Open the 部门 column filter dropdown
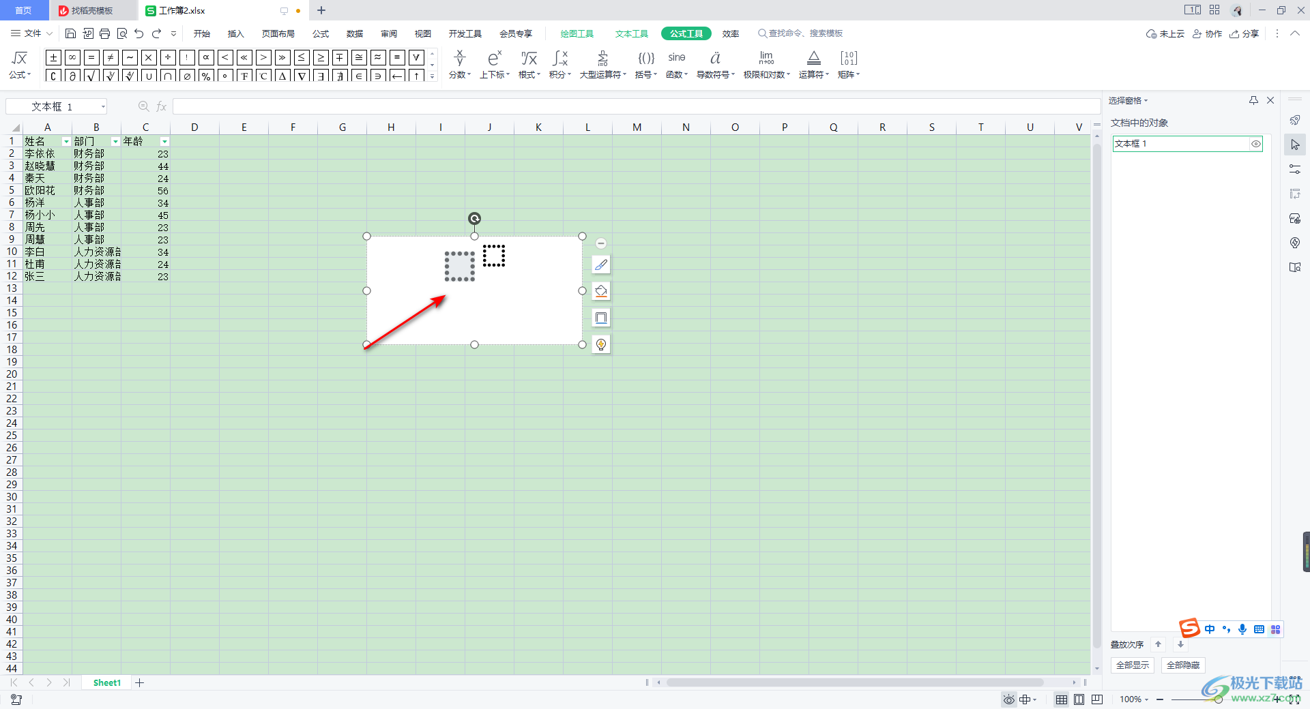This screenshot has width=1310, height=709. [115, 142]
